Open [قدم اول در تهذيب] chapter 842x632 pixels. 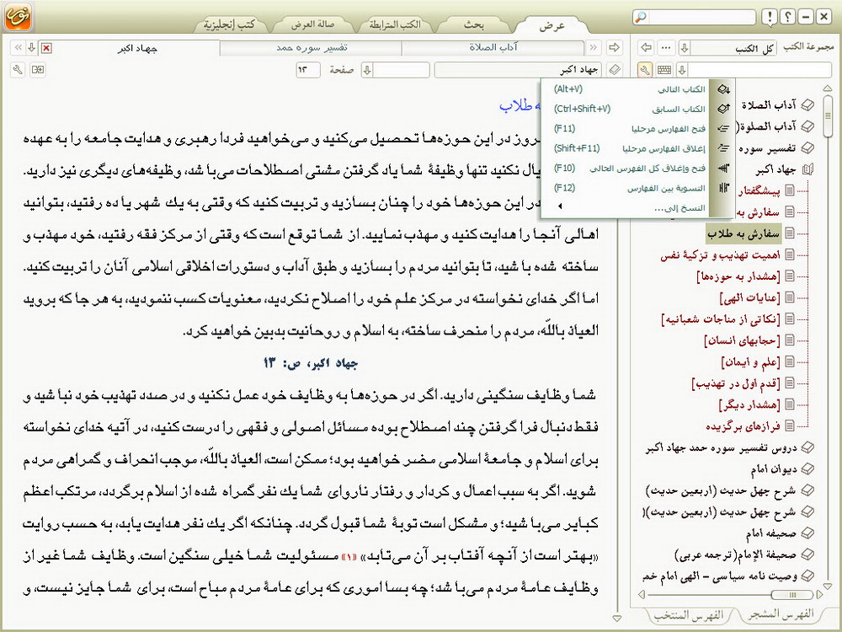point(736,383)
